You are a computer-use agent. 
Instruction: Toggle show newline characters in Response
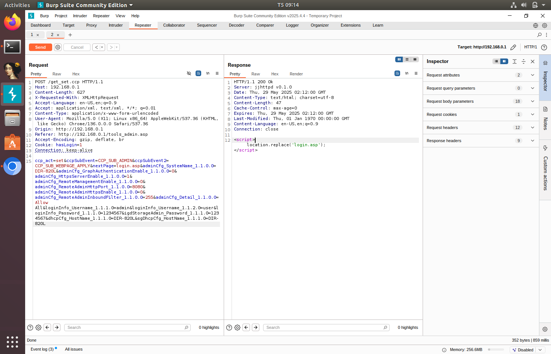(x=406, y=73)
